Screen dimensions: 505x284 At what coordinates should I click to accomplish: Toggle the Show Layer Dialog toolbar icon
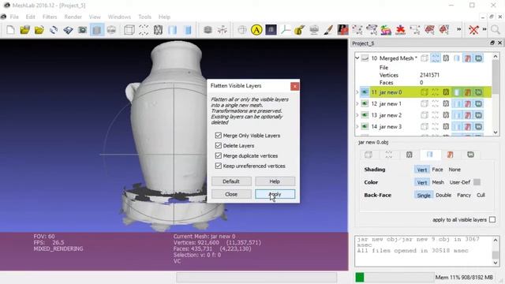[x=97, y=30]
